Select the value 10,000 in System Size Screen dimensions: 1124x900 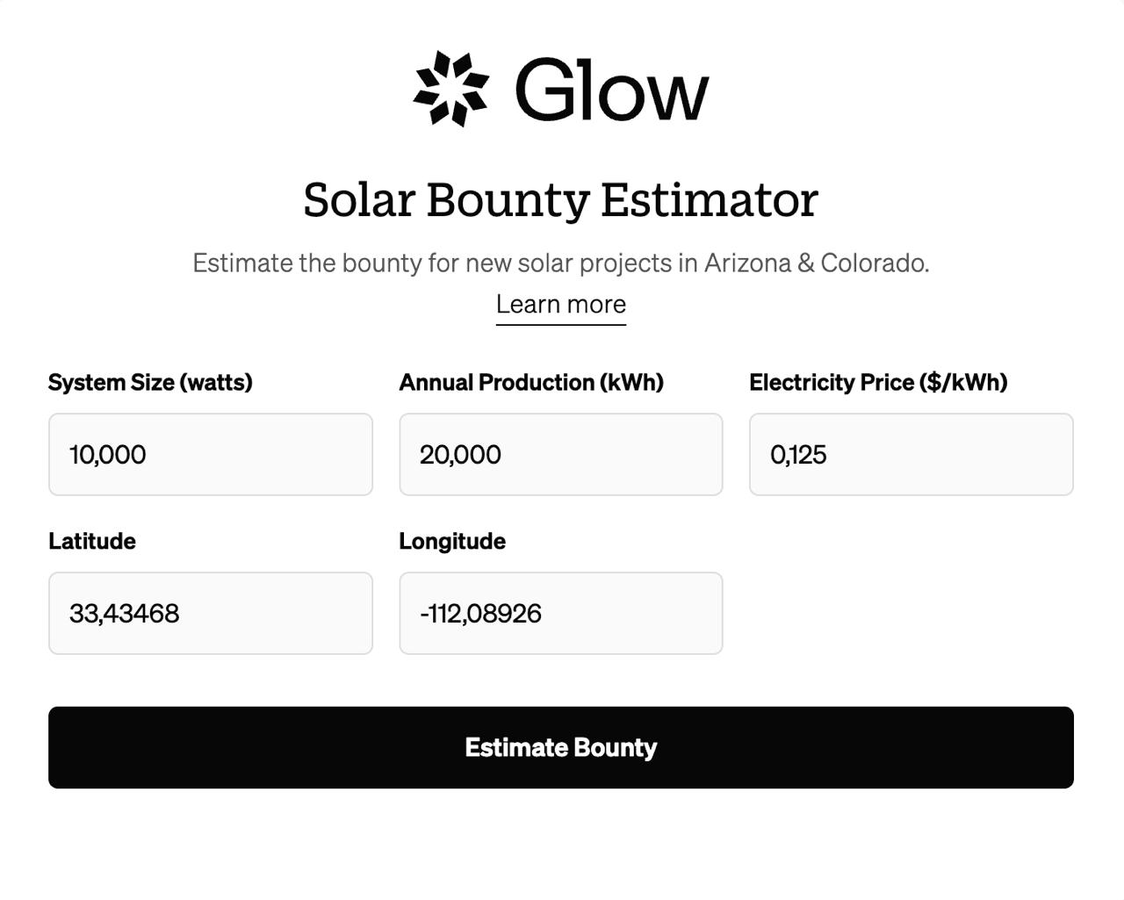click(107, 454)
